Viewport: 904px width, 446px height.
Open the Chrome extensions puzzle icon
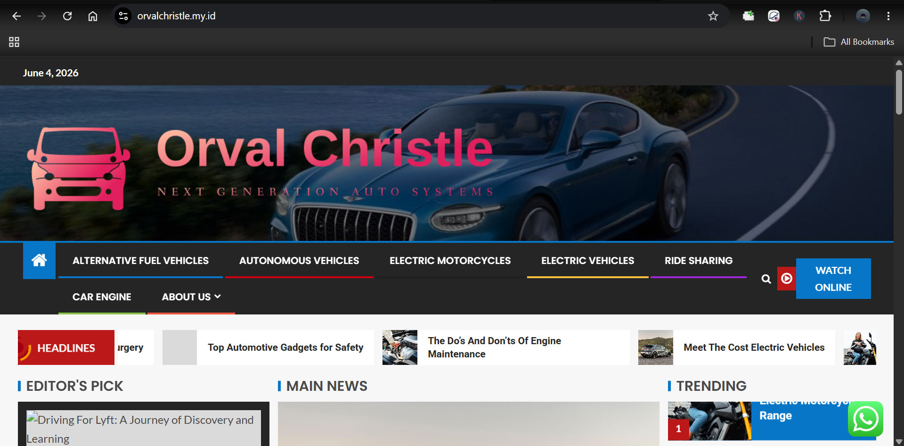(825, 16)
